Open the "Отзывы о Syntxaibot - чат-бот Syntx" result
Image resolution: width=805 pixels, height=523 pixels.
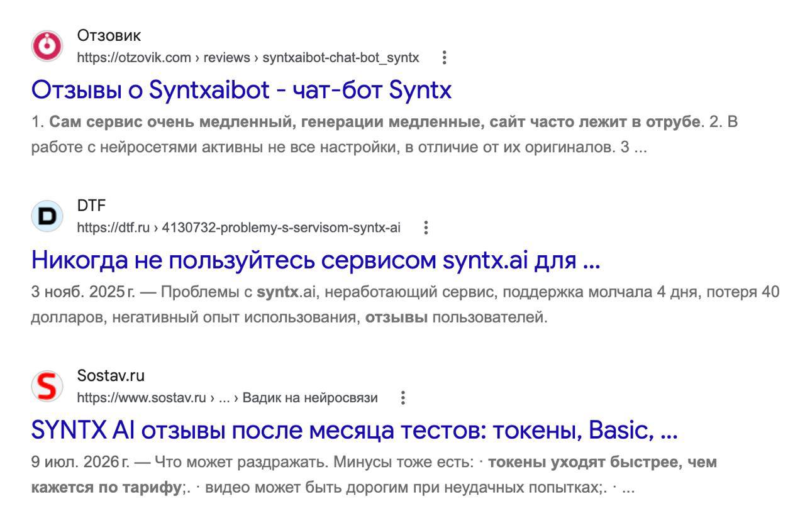(241, 90)
